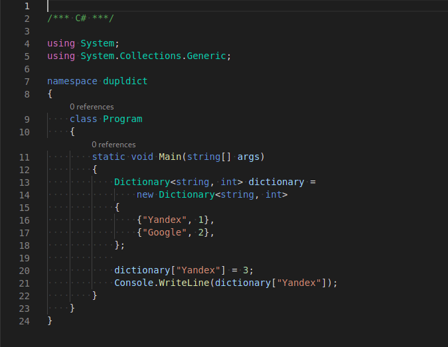448x347 pixels.
Task: Click line number 24 in the gutter
Action: coord(25,321)
